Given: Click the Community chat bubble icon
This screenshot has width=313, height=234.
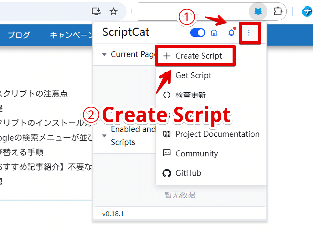Looking at the screenshot, I should tap(167, 153).
